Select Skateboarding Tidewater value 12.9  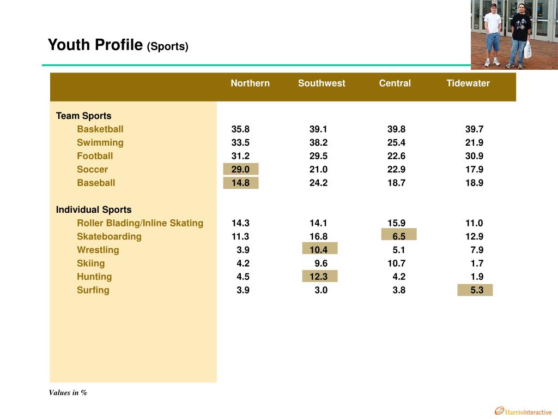coord(475,237)
